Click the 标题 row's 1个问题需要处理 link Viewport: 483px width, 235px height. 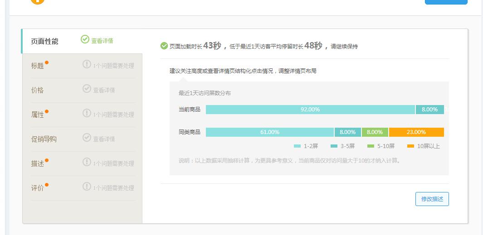click(x=113, y=66)
